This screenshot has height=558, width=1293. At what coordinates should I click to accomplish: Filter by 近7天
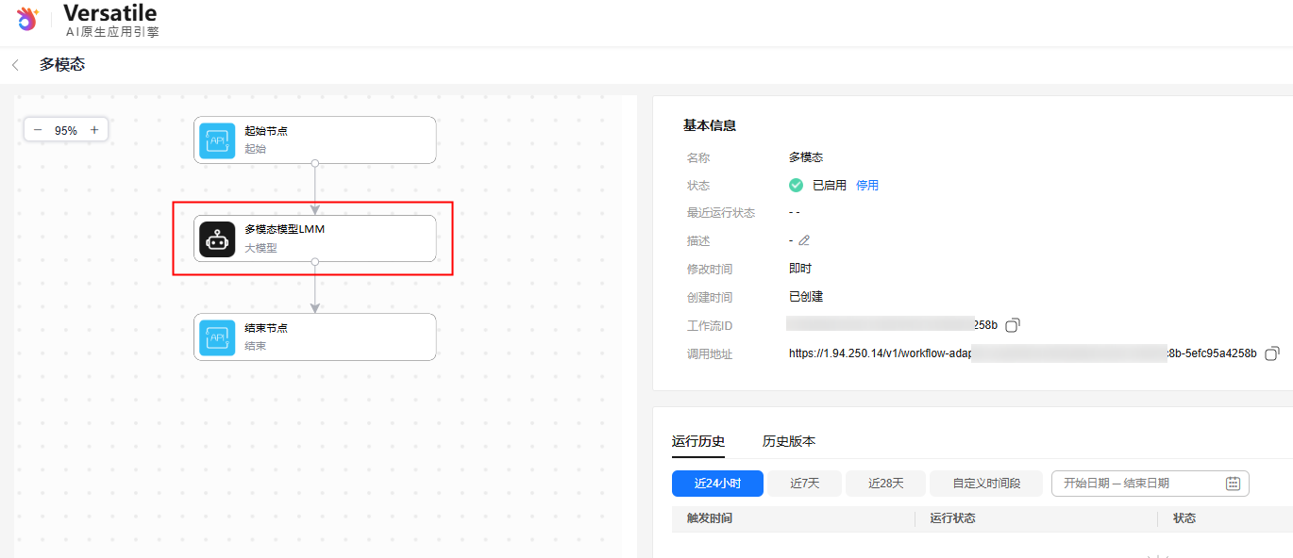tap(804, 484)
